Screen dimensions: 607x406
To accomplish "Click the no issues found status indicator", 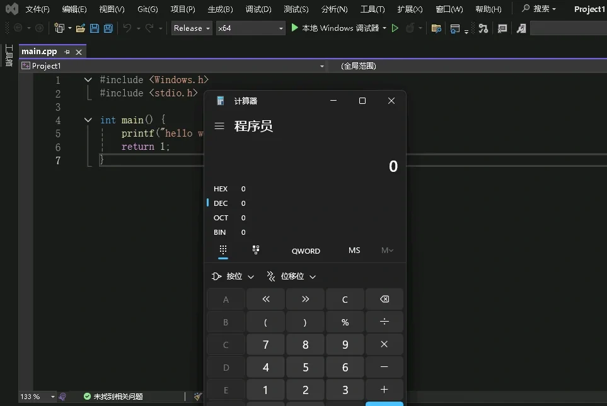I will [x=113, y=397].
